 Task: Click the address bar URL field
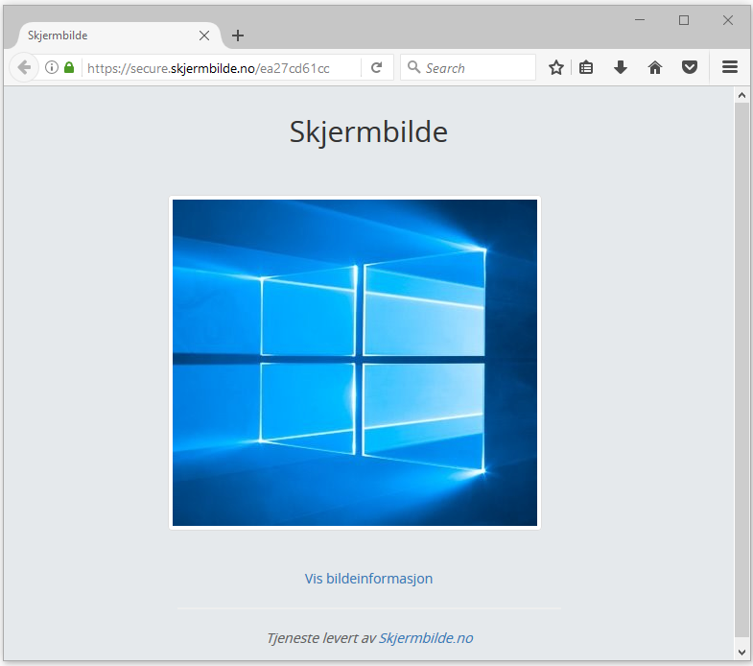[x=221, y=68]
